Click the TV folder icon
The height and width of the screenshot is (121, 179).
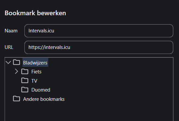pos(25,80)
